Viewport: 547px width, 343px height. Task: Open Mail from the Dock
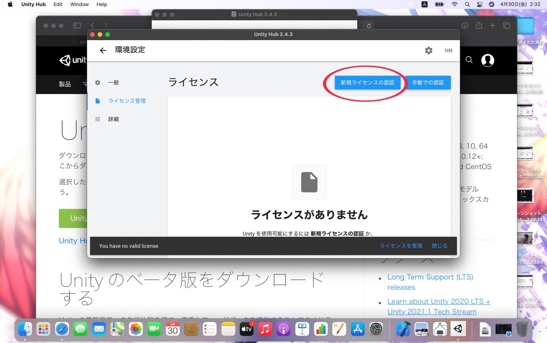99,329
